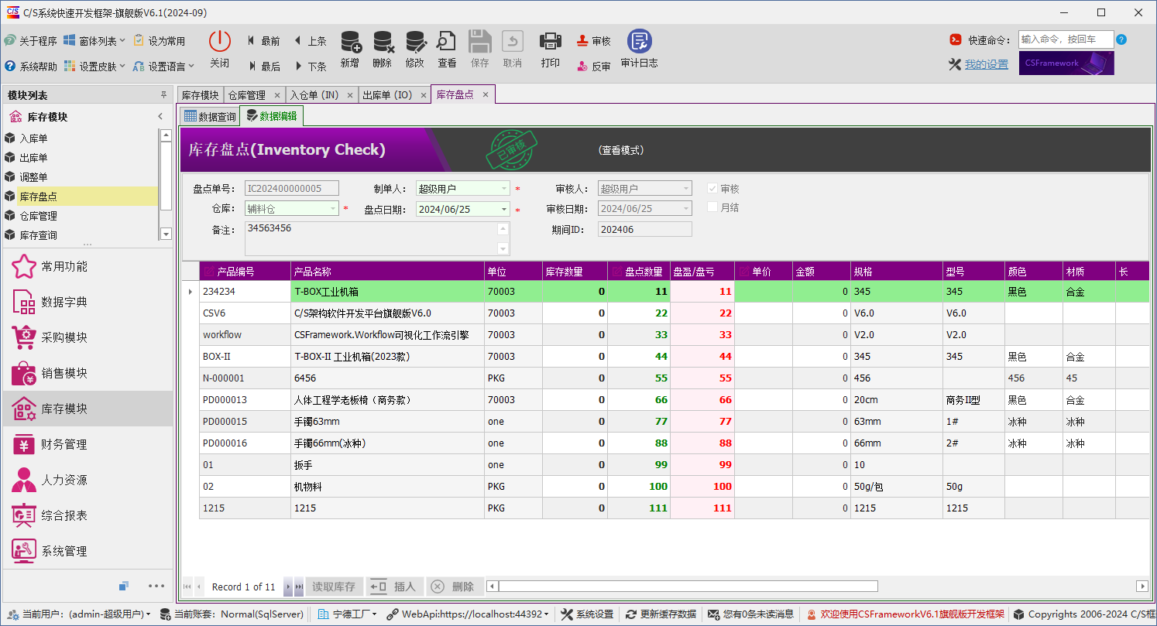Open the 宁德工厂 factory dropdown in status bar
Viewport: 1157px width, 626px height.
pyautogui.click(x=348, y=614)
